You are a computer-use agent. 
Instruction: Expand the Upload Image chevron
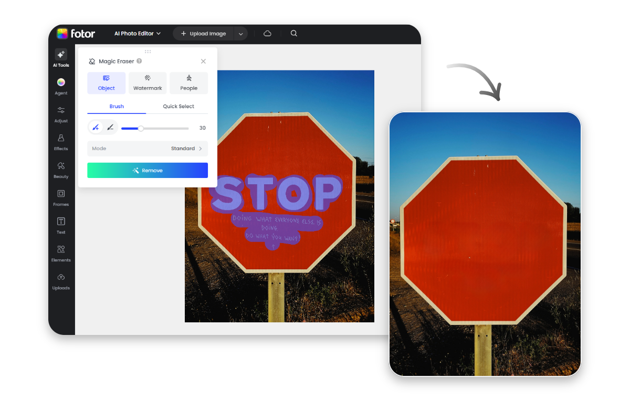pyautogui.click(x=240, y=33)
